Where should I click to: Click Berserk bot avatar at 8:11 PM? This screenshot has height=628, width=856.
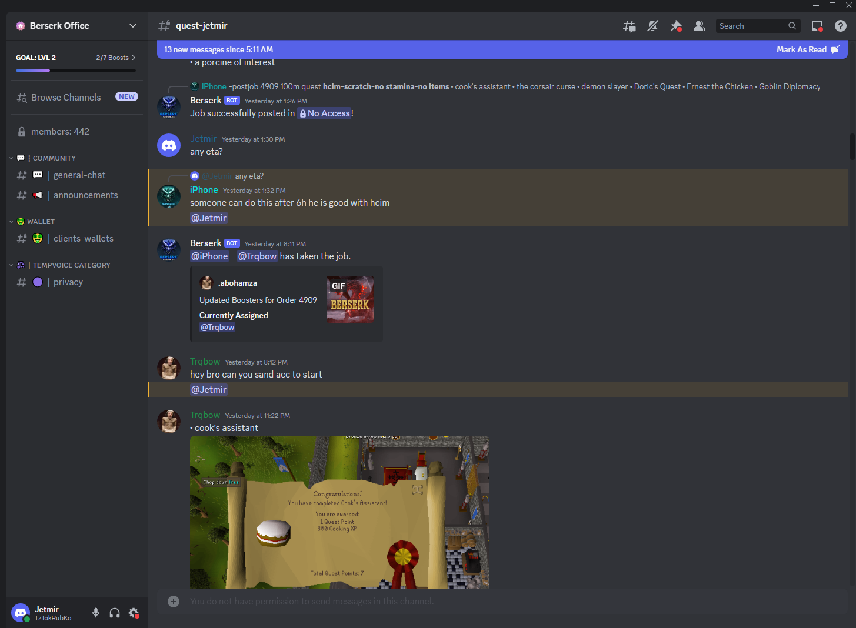click(169, 250)
